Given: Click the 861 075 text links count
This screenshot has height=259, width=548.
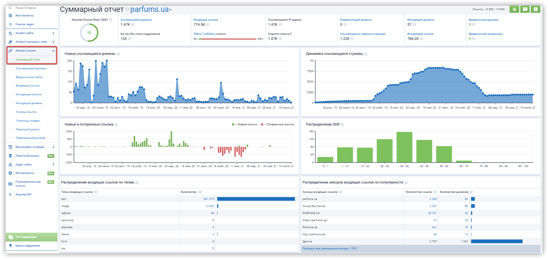Looking at the screenshot, I should (x=209, y=199).
